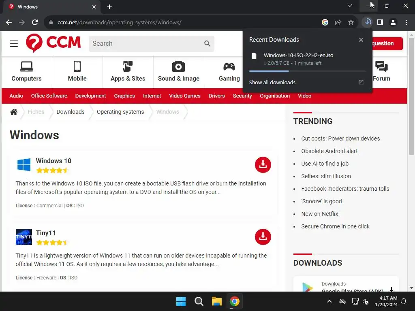Open trending 'New on Netflix'

(320, 214)
